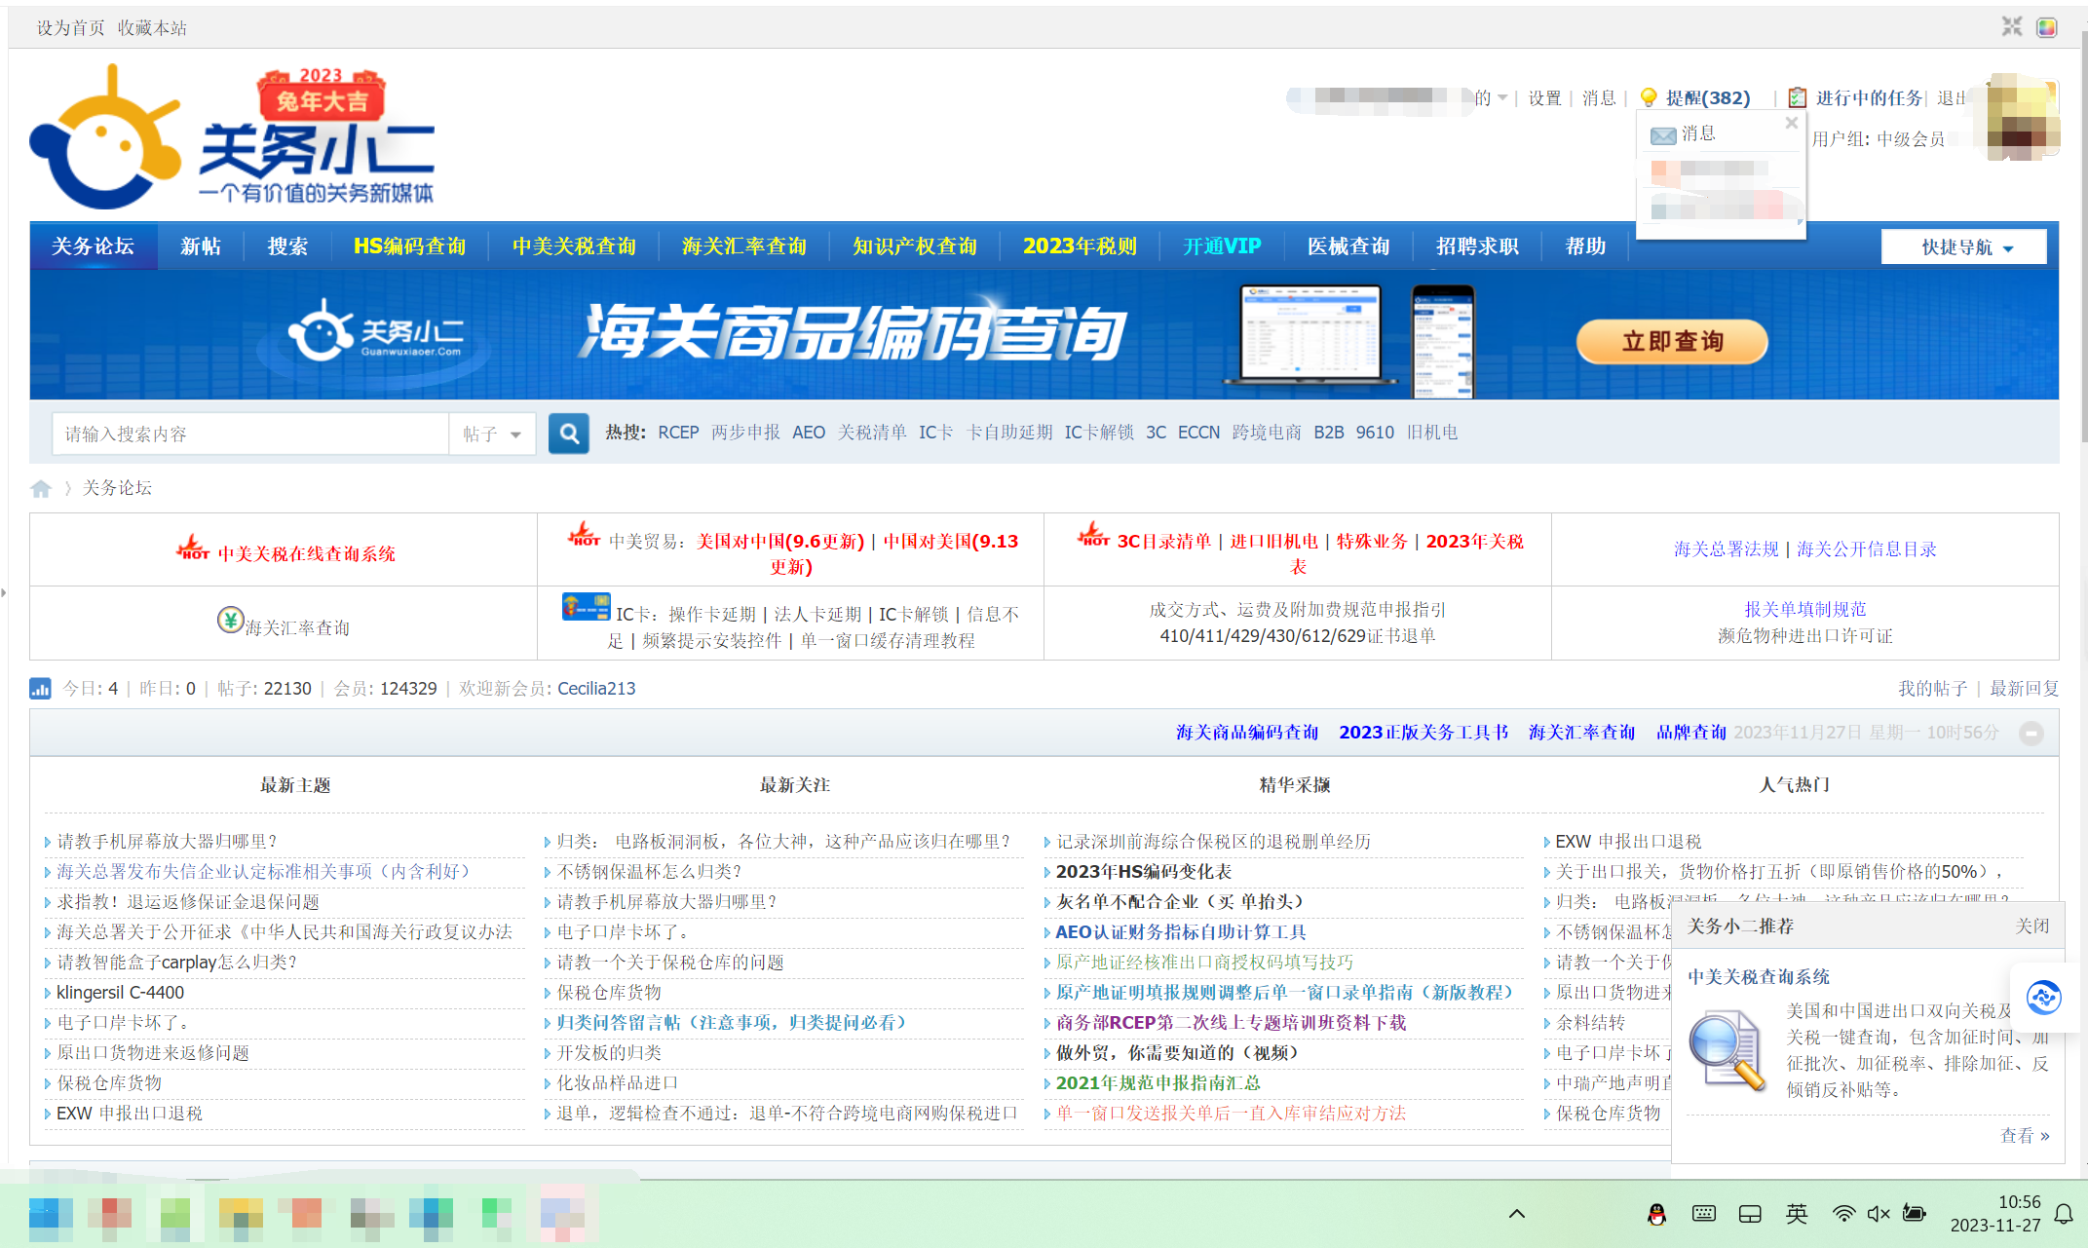Open the 帖子 search type dropdown
This screenshot has height=1248, width=2088.
click(x=492, y=434)
